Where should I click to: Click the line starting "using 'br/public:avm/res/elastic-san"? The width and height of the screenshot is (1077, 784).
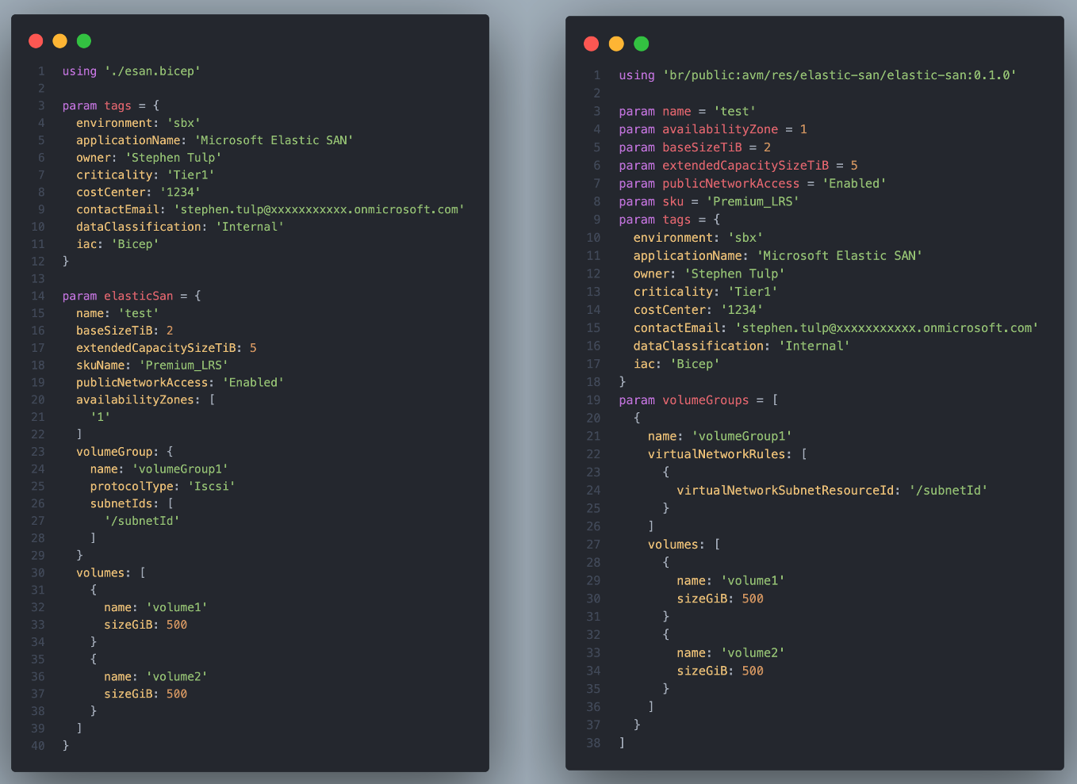point(818,75)
